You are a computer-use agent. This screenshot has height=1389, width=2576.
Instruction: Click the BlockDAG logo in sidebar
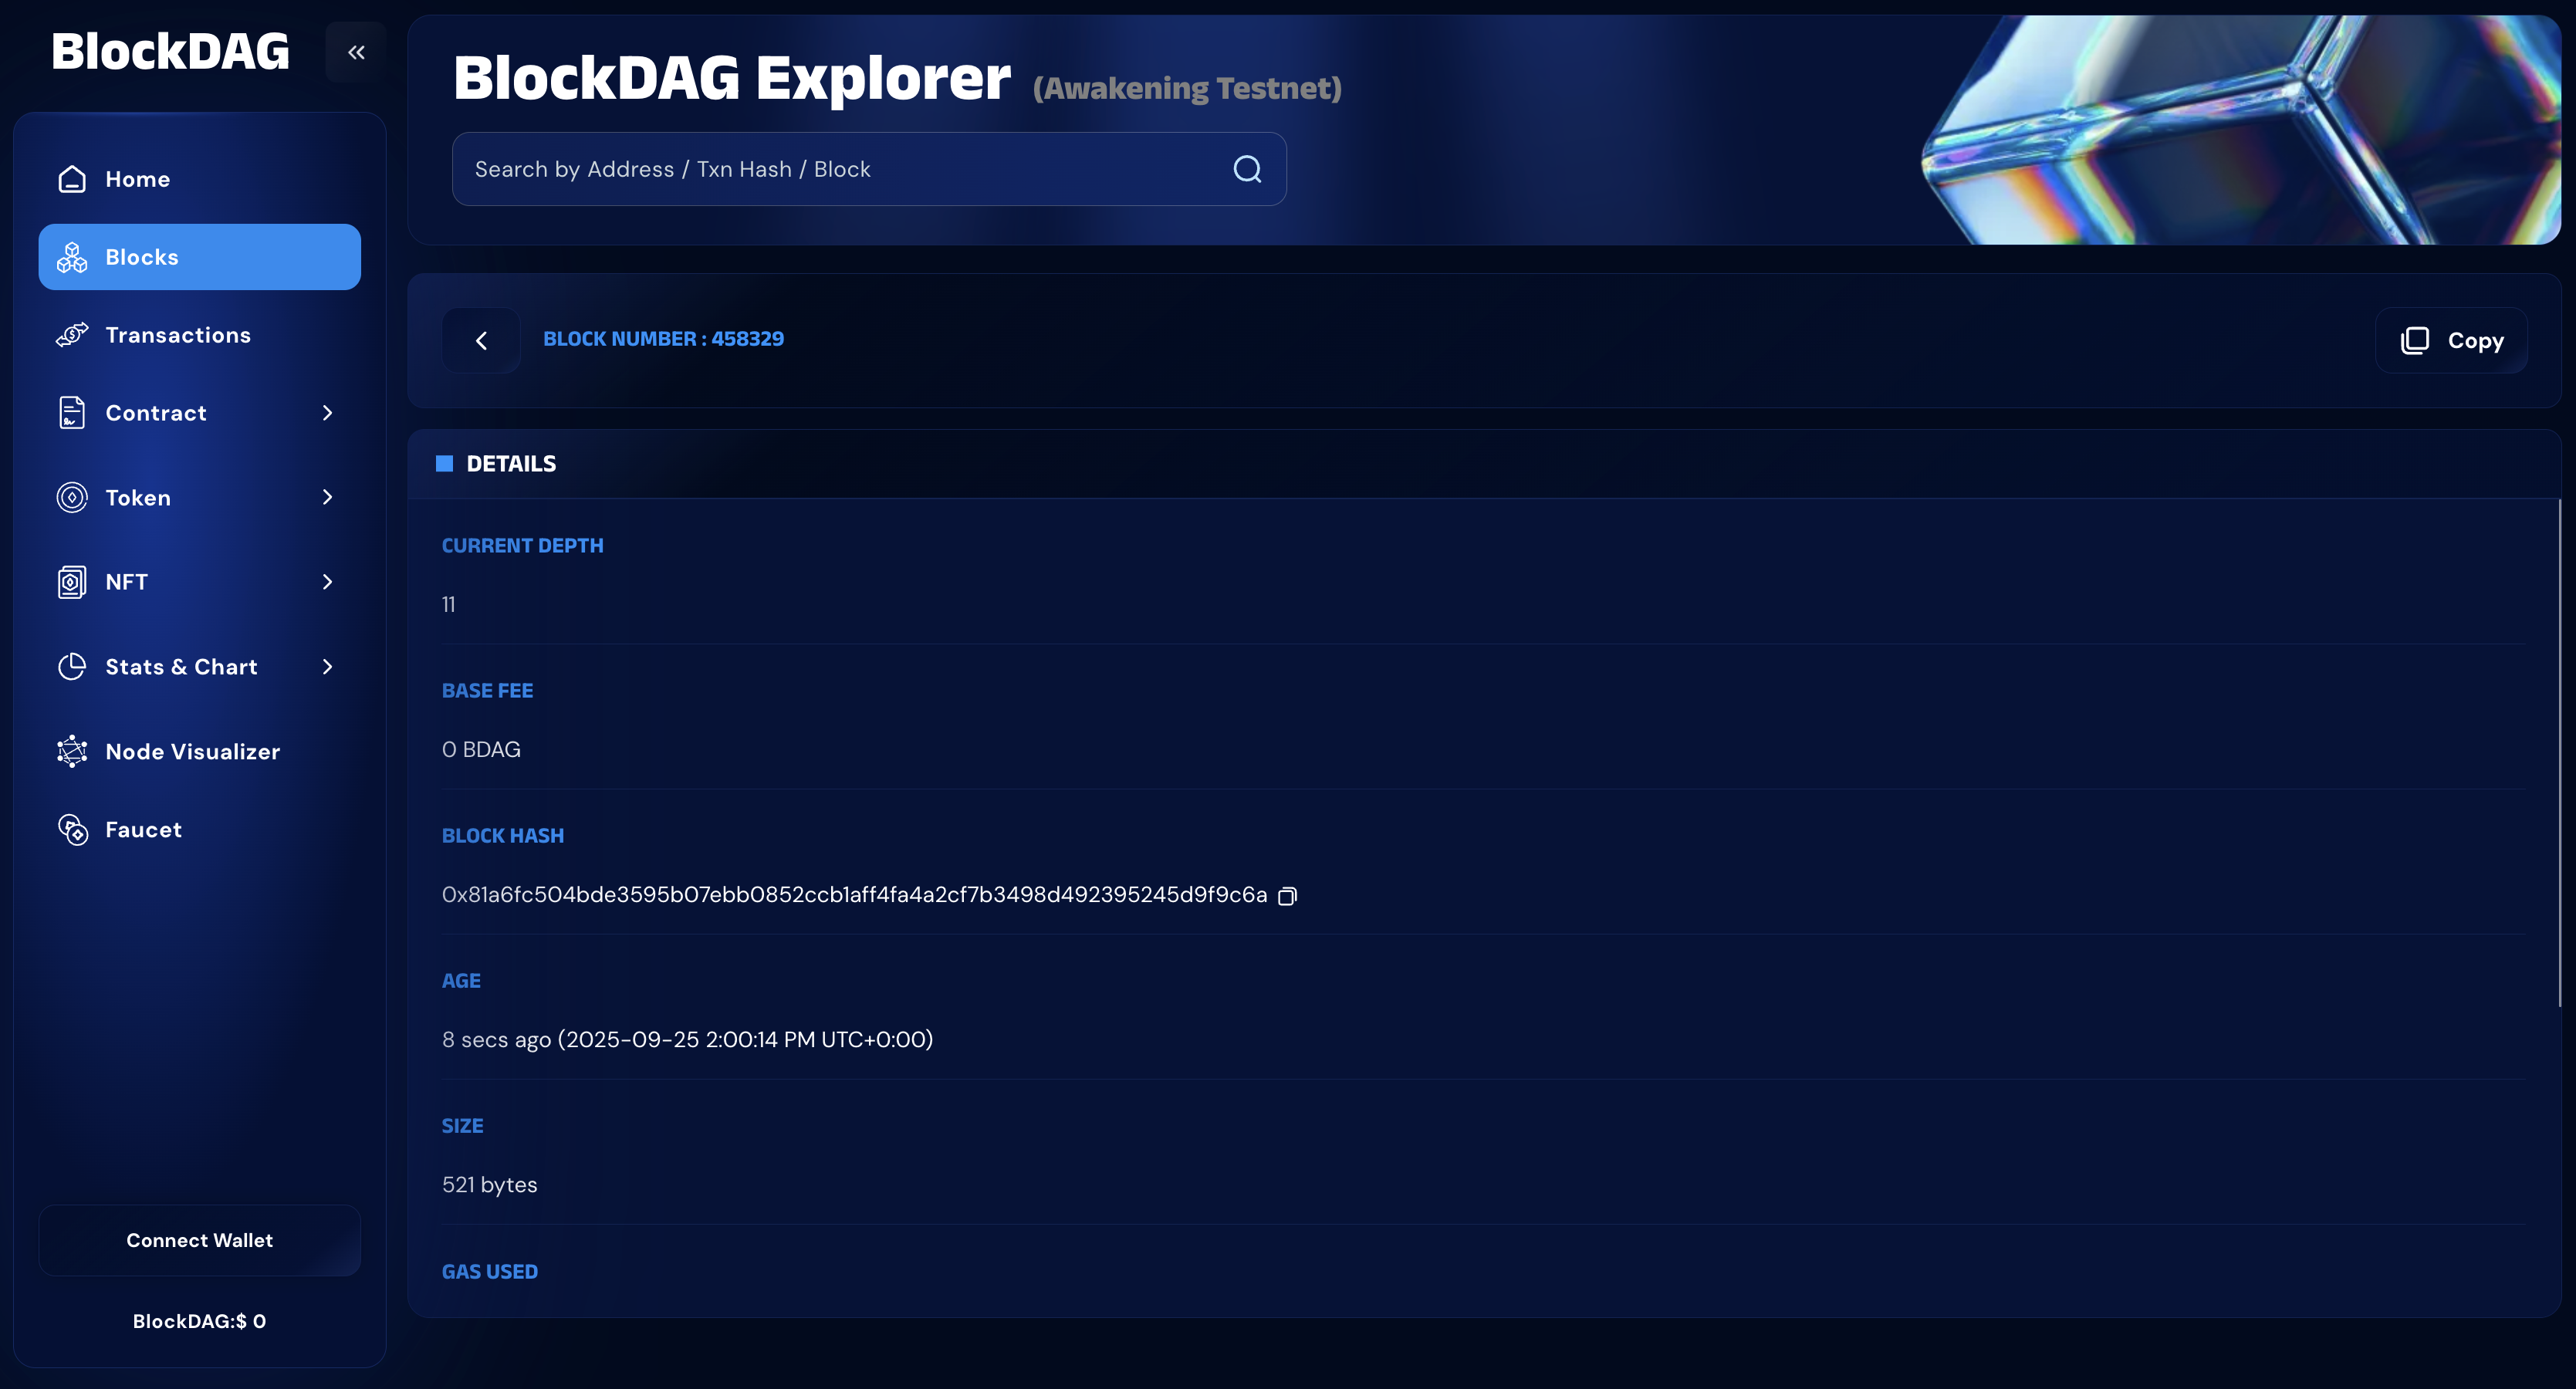click(x=170, y=52)
